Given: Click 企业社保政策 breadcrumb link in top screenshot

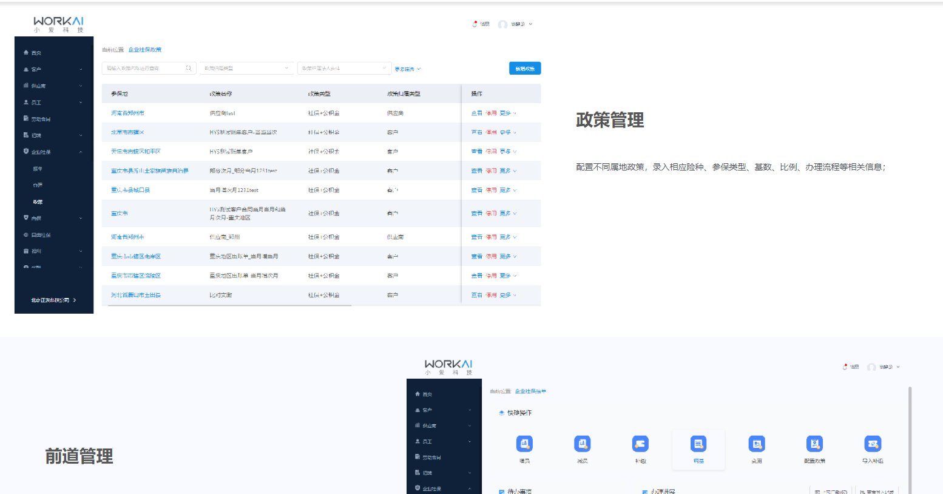Looking at the screenshot, I should coord(145,50).
